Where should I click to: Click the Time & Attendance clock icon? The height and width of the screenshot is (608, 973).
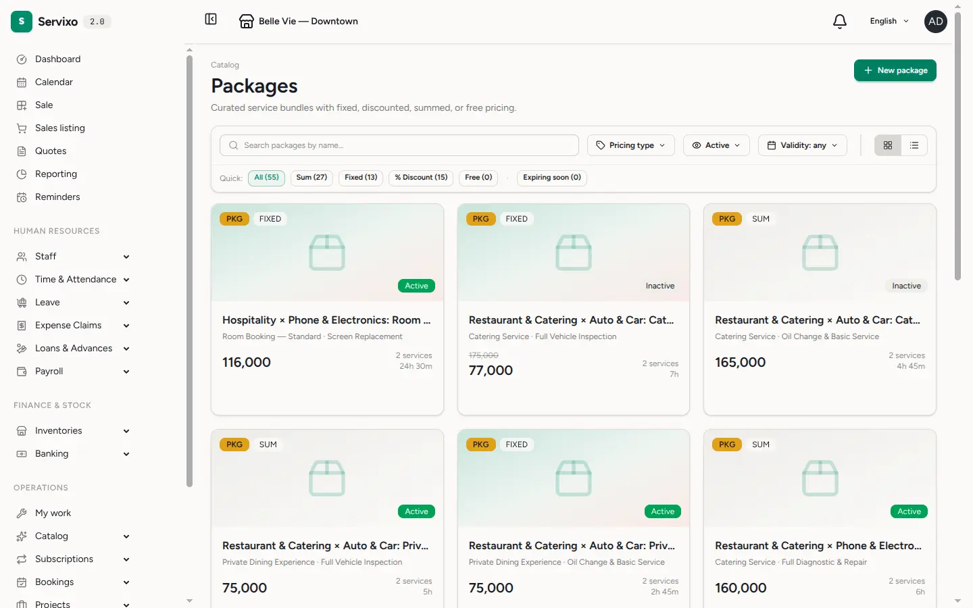click(x=22, y=280)
